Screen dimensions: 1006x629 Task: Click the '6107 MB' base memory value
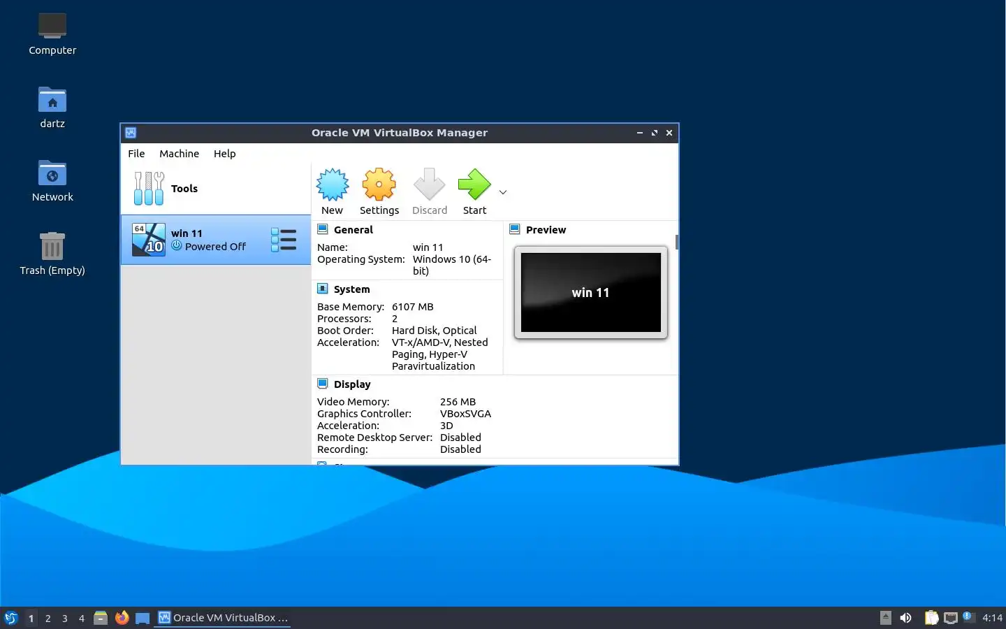pyautogui.click(x=413, y=307)
